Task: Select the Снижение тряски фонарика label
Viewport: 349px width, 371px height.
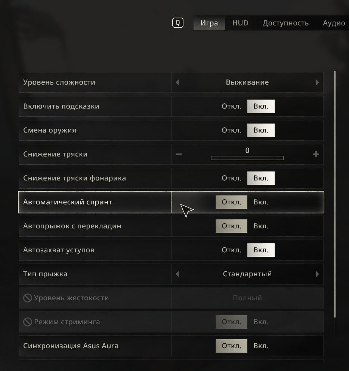Action: 74,178
